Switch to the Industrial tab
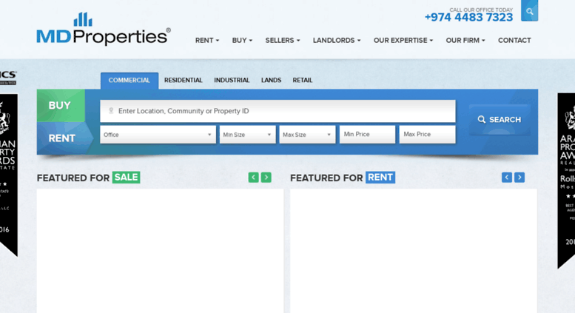Viewport: 575px width, 313px height. (232, 80)
